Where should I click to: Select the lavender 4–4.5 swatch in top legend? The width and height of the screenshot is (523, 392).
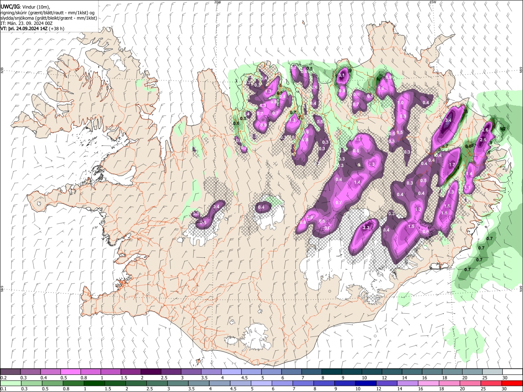[x=230, y=372]
